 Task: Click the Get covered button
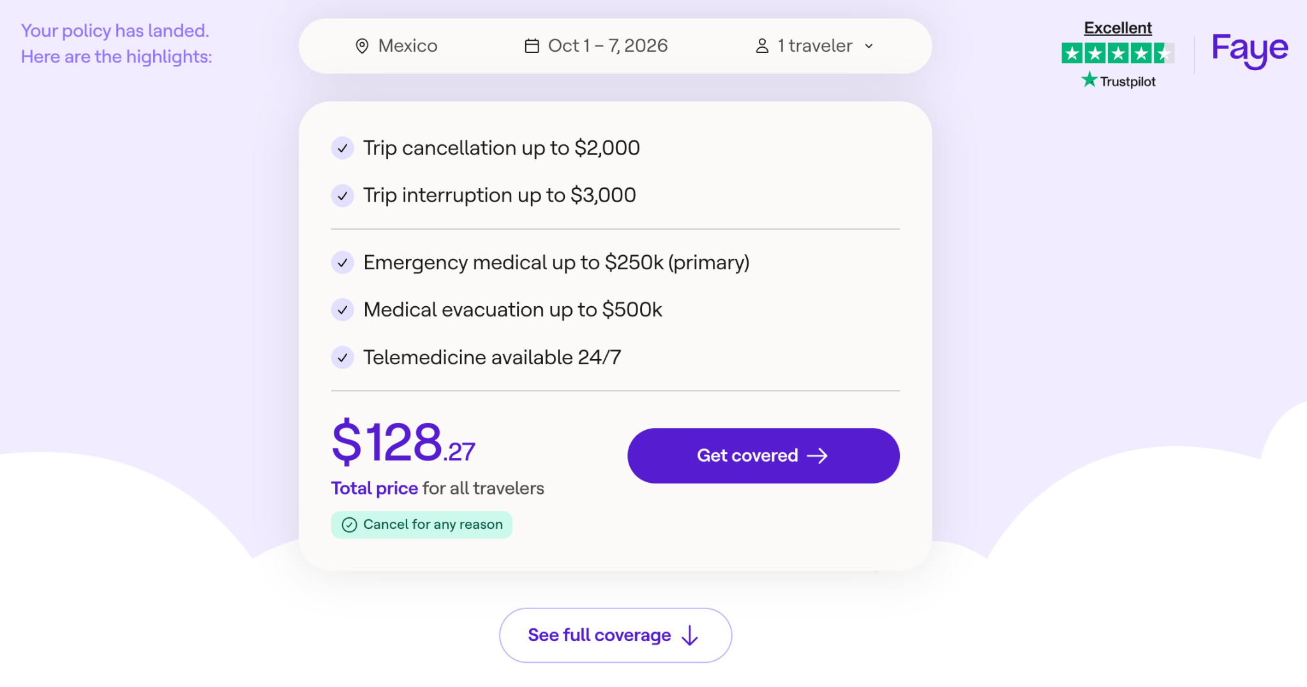coord(763,455)
